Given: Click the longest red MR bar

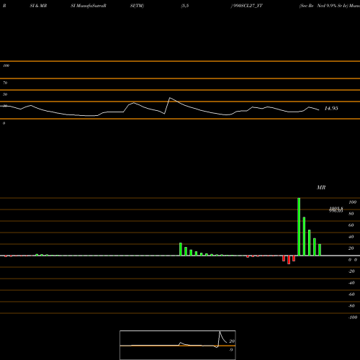Looking at the screenshot, I should (x=289, y=260).
